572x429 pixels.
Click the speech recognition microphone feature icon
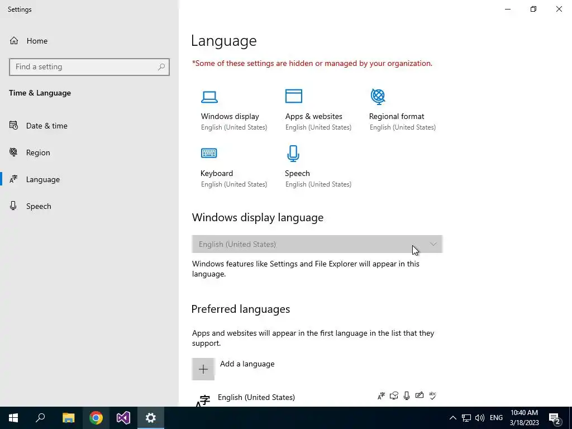[407, 396]
